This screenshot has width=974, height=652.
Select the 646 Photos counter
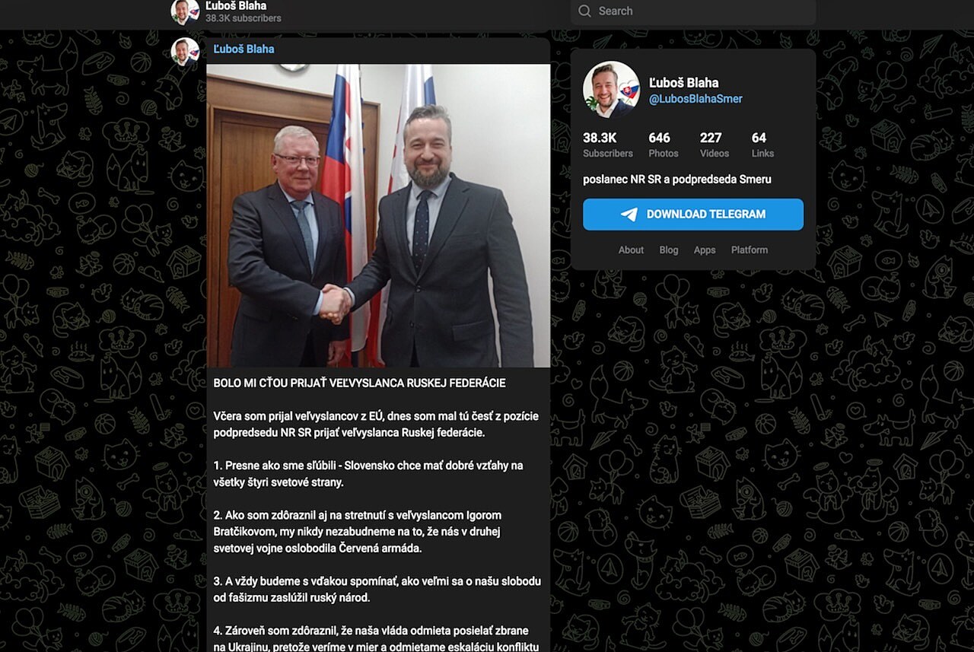tap(664, 145)
